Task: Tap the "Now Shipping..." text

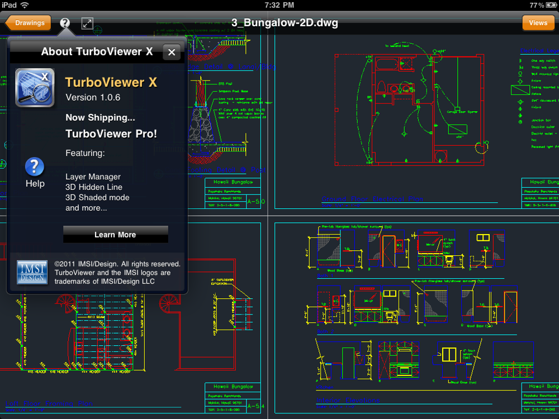Action: [x=100, y=117]
